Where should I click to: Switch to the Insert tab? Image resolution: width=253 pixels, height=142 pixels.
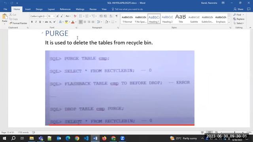(28, 9)
